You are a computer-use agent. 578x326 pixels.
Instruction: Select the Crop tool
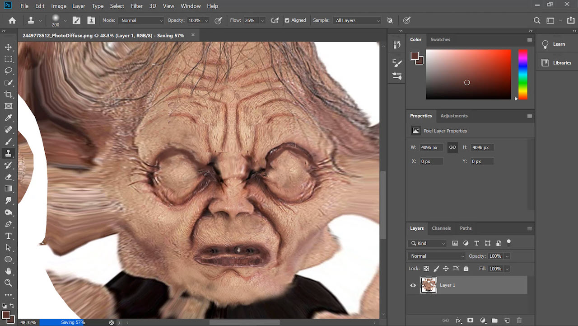[x=8, y=94]
